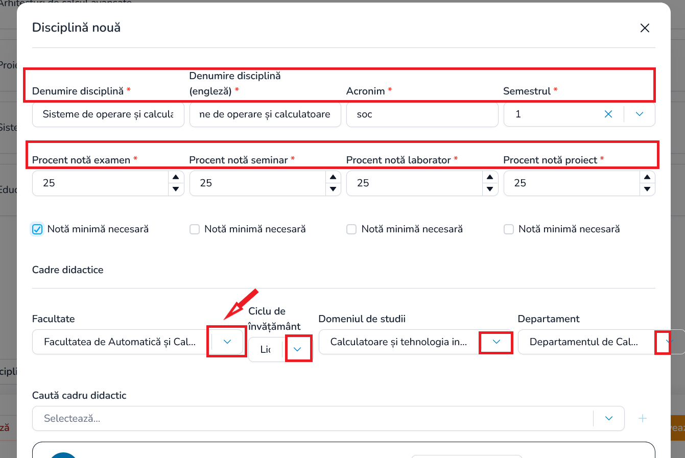Image resolution: width=685 pixels, height=458 pixels.
Task: Check Notă minimă necesară under proiect
Action: coord(509,229)
